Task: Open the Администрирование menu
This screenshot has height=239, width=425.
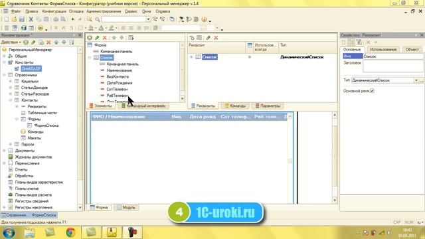Action: pyautogui.click(x=104, y=11)
